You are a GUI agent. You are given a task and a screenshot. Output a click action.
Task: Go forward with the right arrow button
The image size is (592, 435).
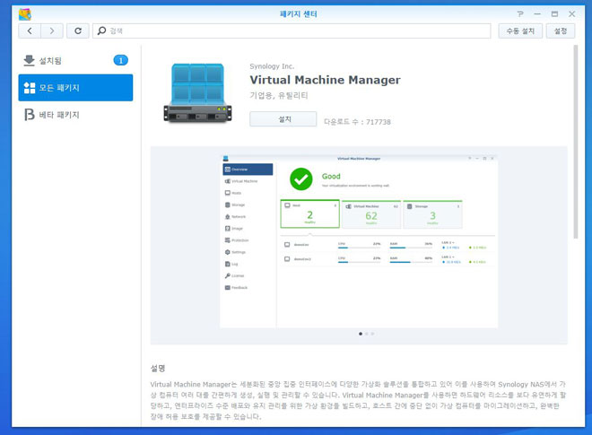pyautogui.click(x=52, y=31)
